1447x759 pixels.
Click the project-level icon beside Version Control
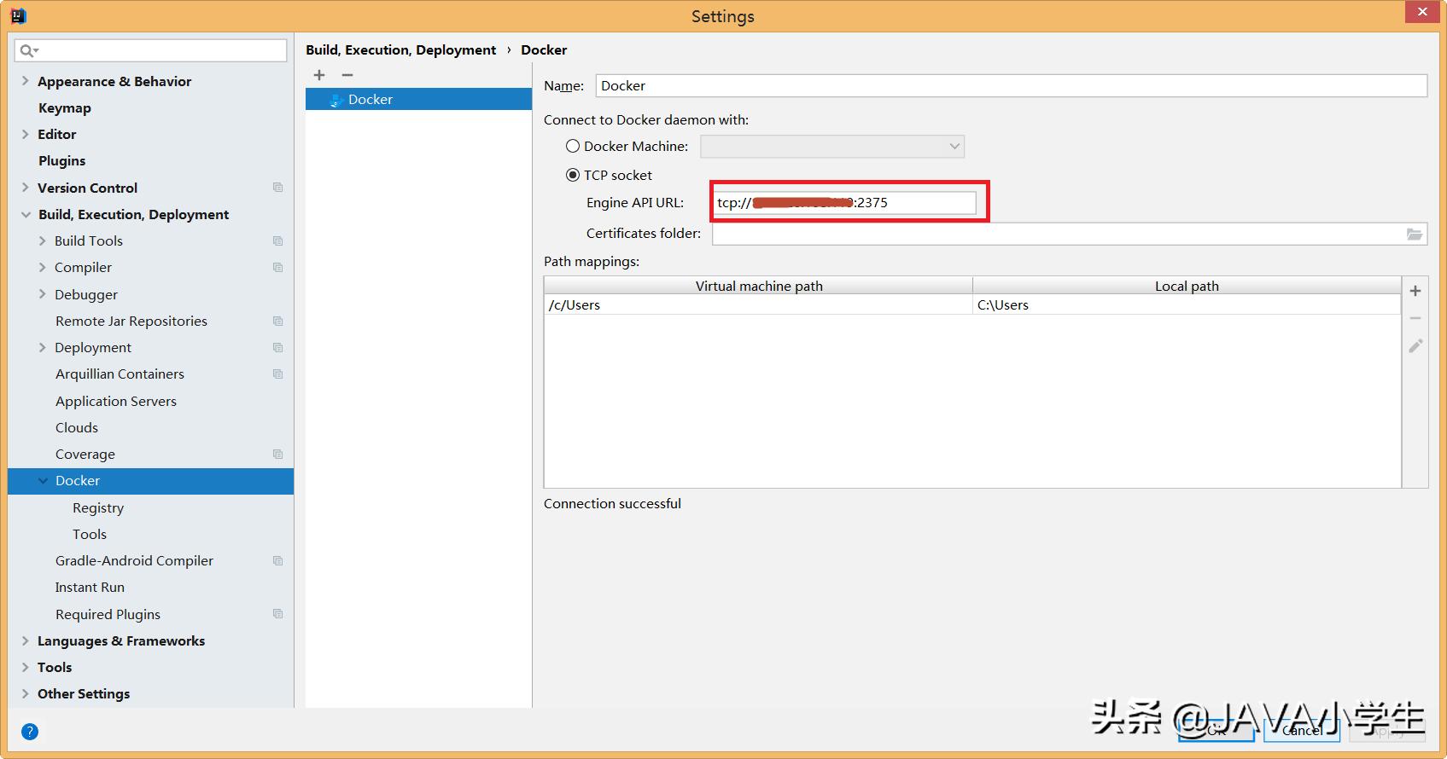[277, 188]
